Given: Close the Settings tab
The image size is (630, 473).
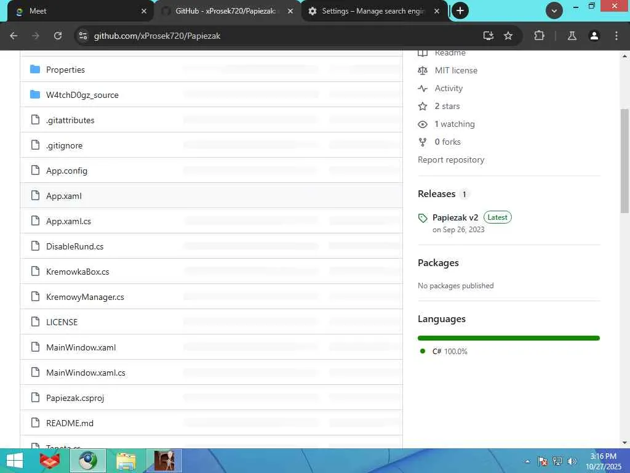Looking at the screenshot, I should pyautogui.click(x=437, y=11).
